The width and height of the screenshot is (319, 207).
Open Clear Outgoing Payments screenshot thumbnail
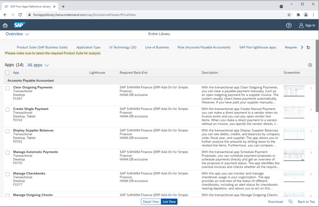point(294,91)
